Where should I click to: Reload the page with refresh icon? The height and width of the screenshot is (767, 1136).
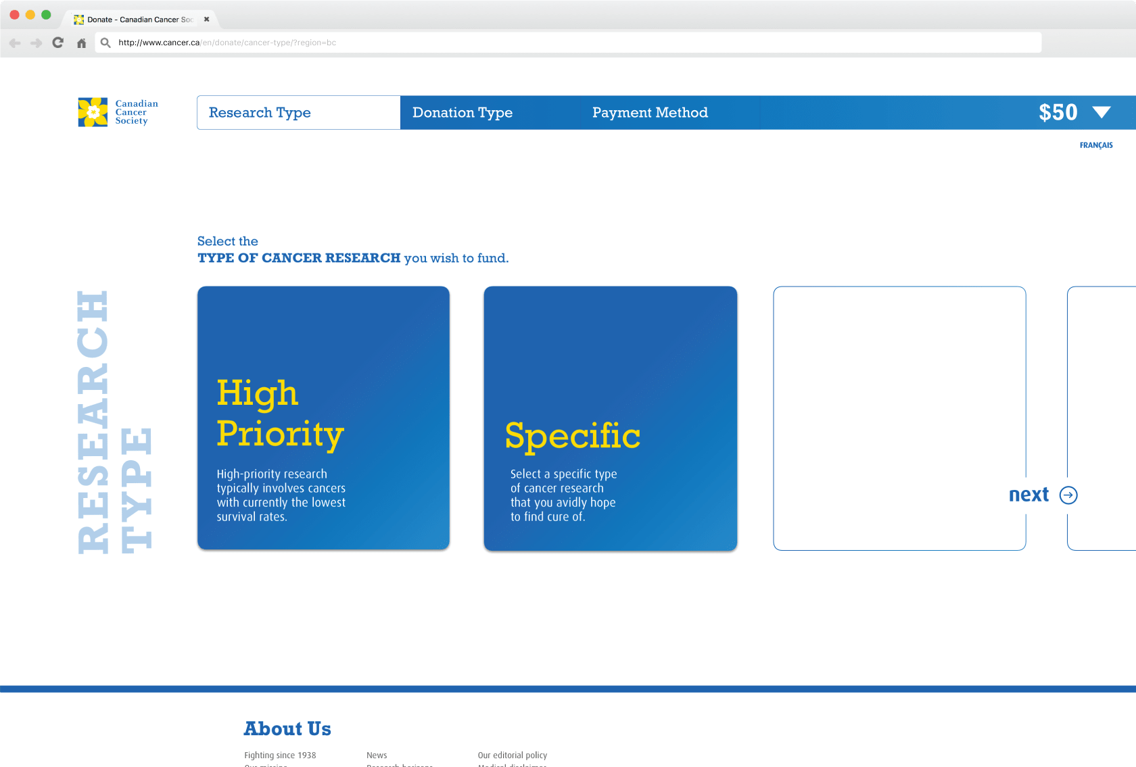tap(58, 43)
